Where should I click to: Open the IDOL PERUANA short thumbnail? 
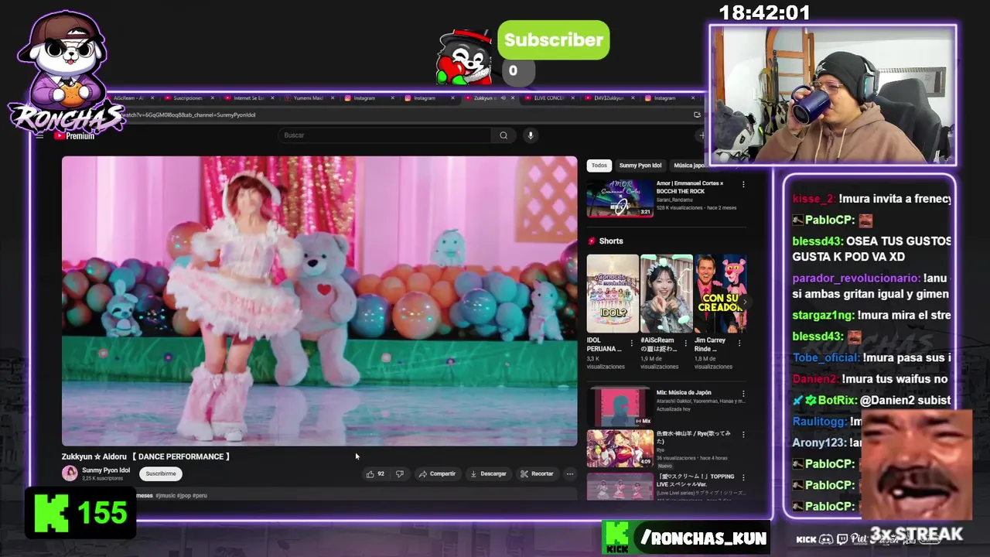613,294
